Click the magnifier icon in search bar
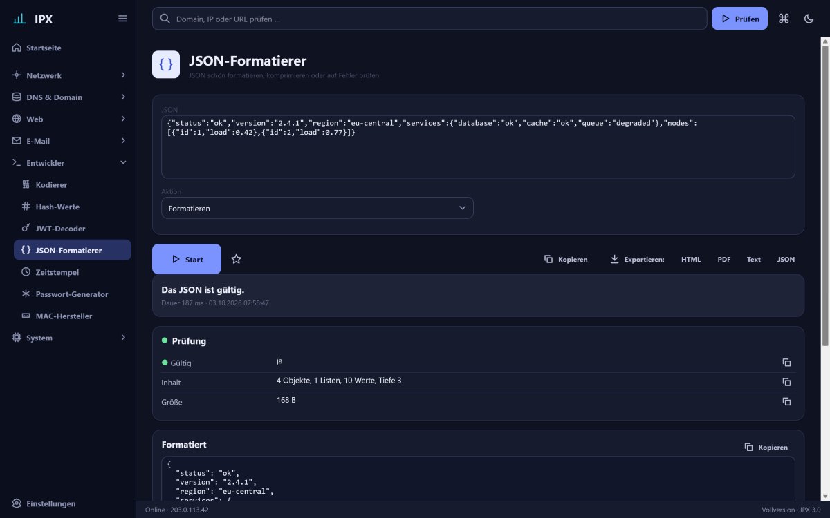This screenshot has width=830, height=518. point(165,19)
